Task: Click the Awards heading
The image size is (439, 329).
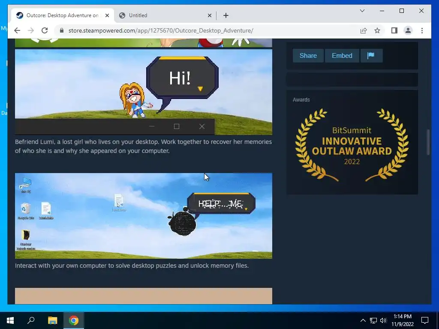Action: [301, 99]
